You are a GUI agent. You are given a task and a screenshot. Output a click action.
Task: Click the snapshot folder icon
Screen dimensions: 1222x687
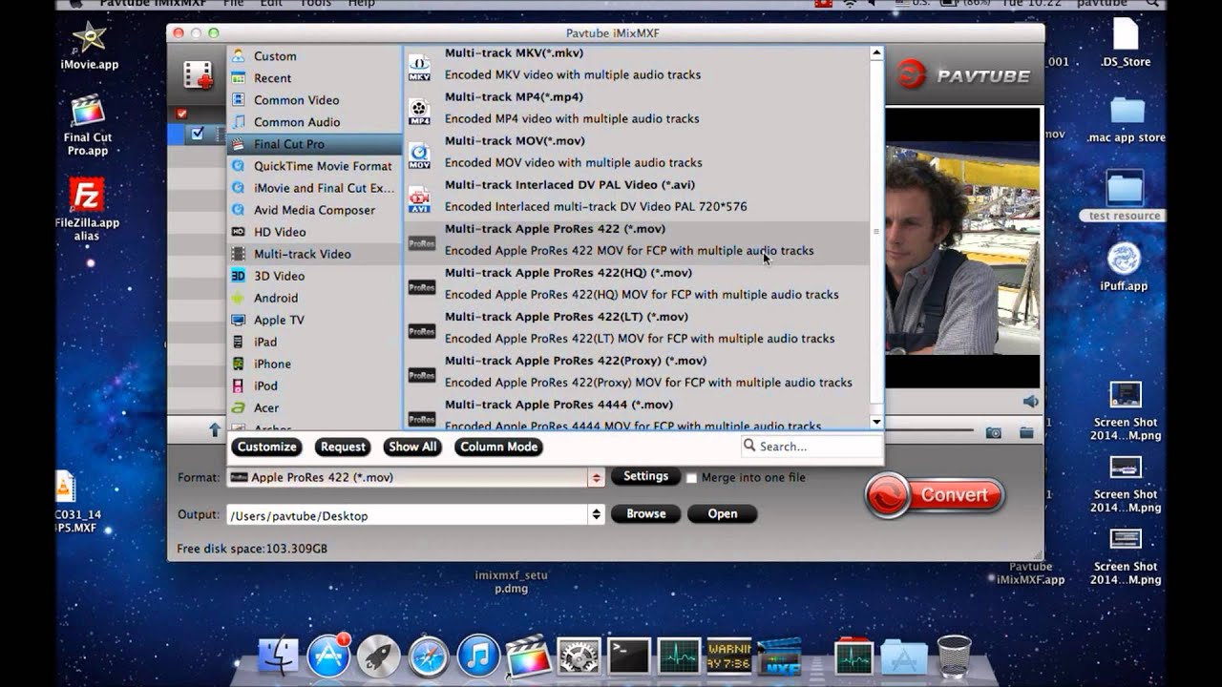1026,432
